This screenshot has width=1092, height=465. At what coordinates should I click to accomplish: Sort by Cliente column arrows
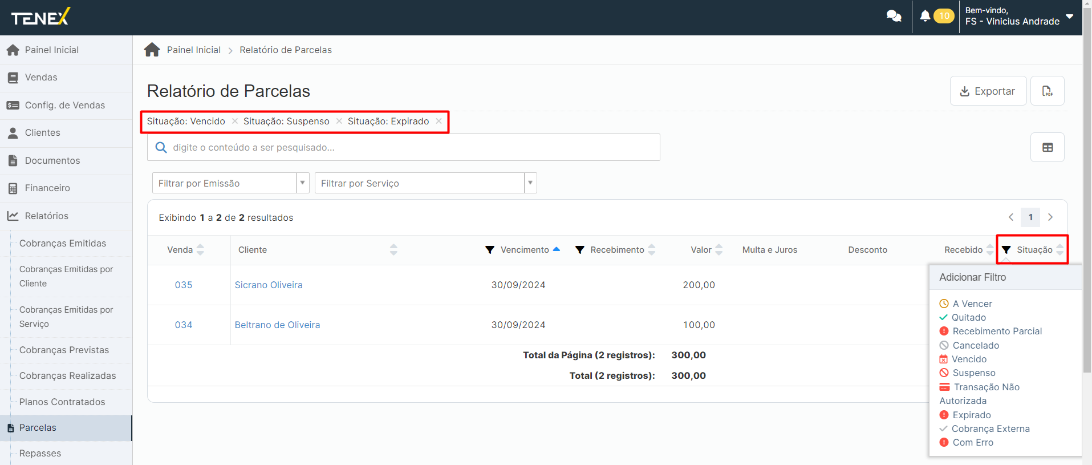(393, 250)
